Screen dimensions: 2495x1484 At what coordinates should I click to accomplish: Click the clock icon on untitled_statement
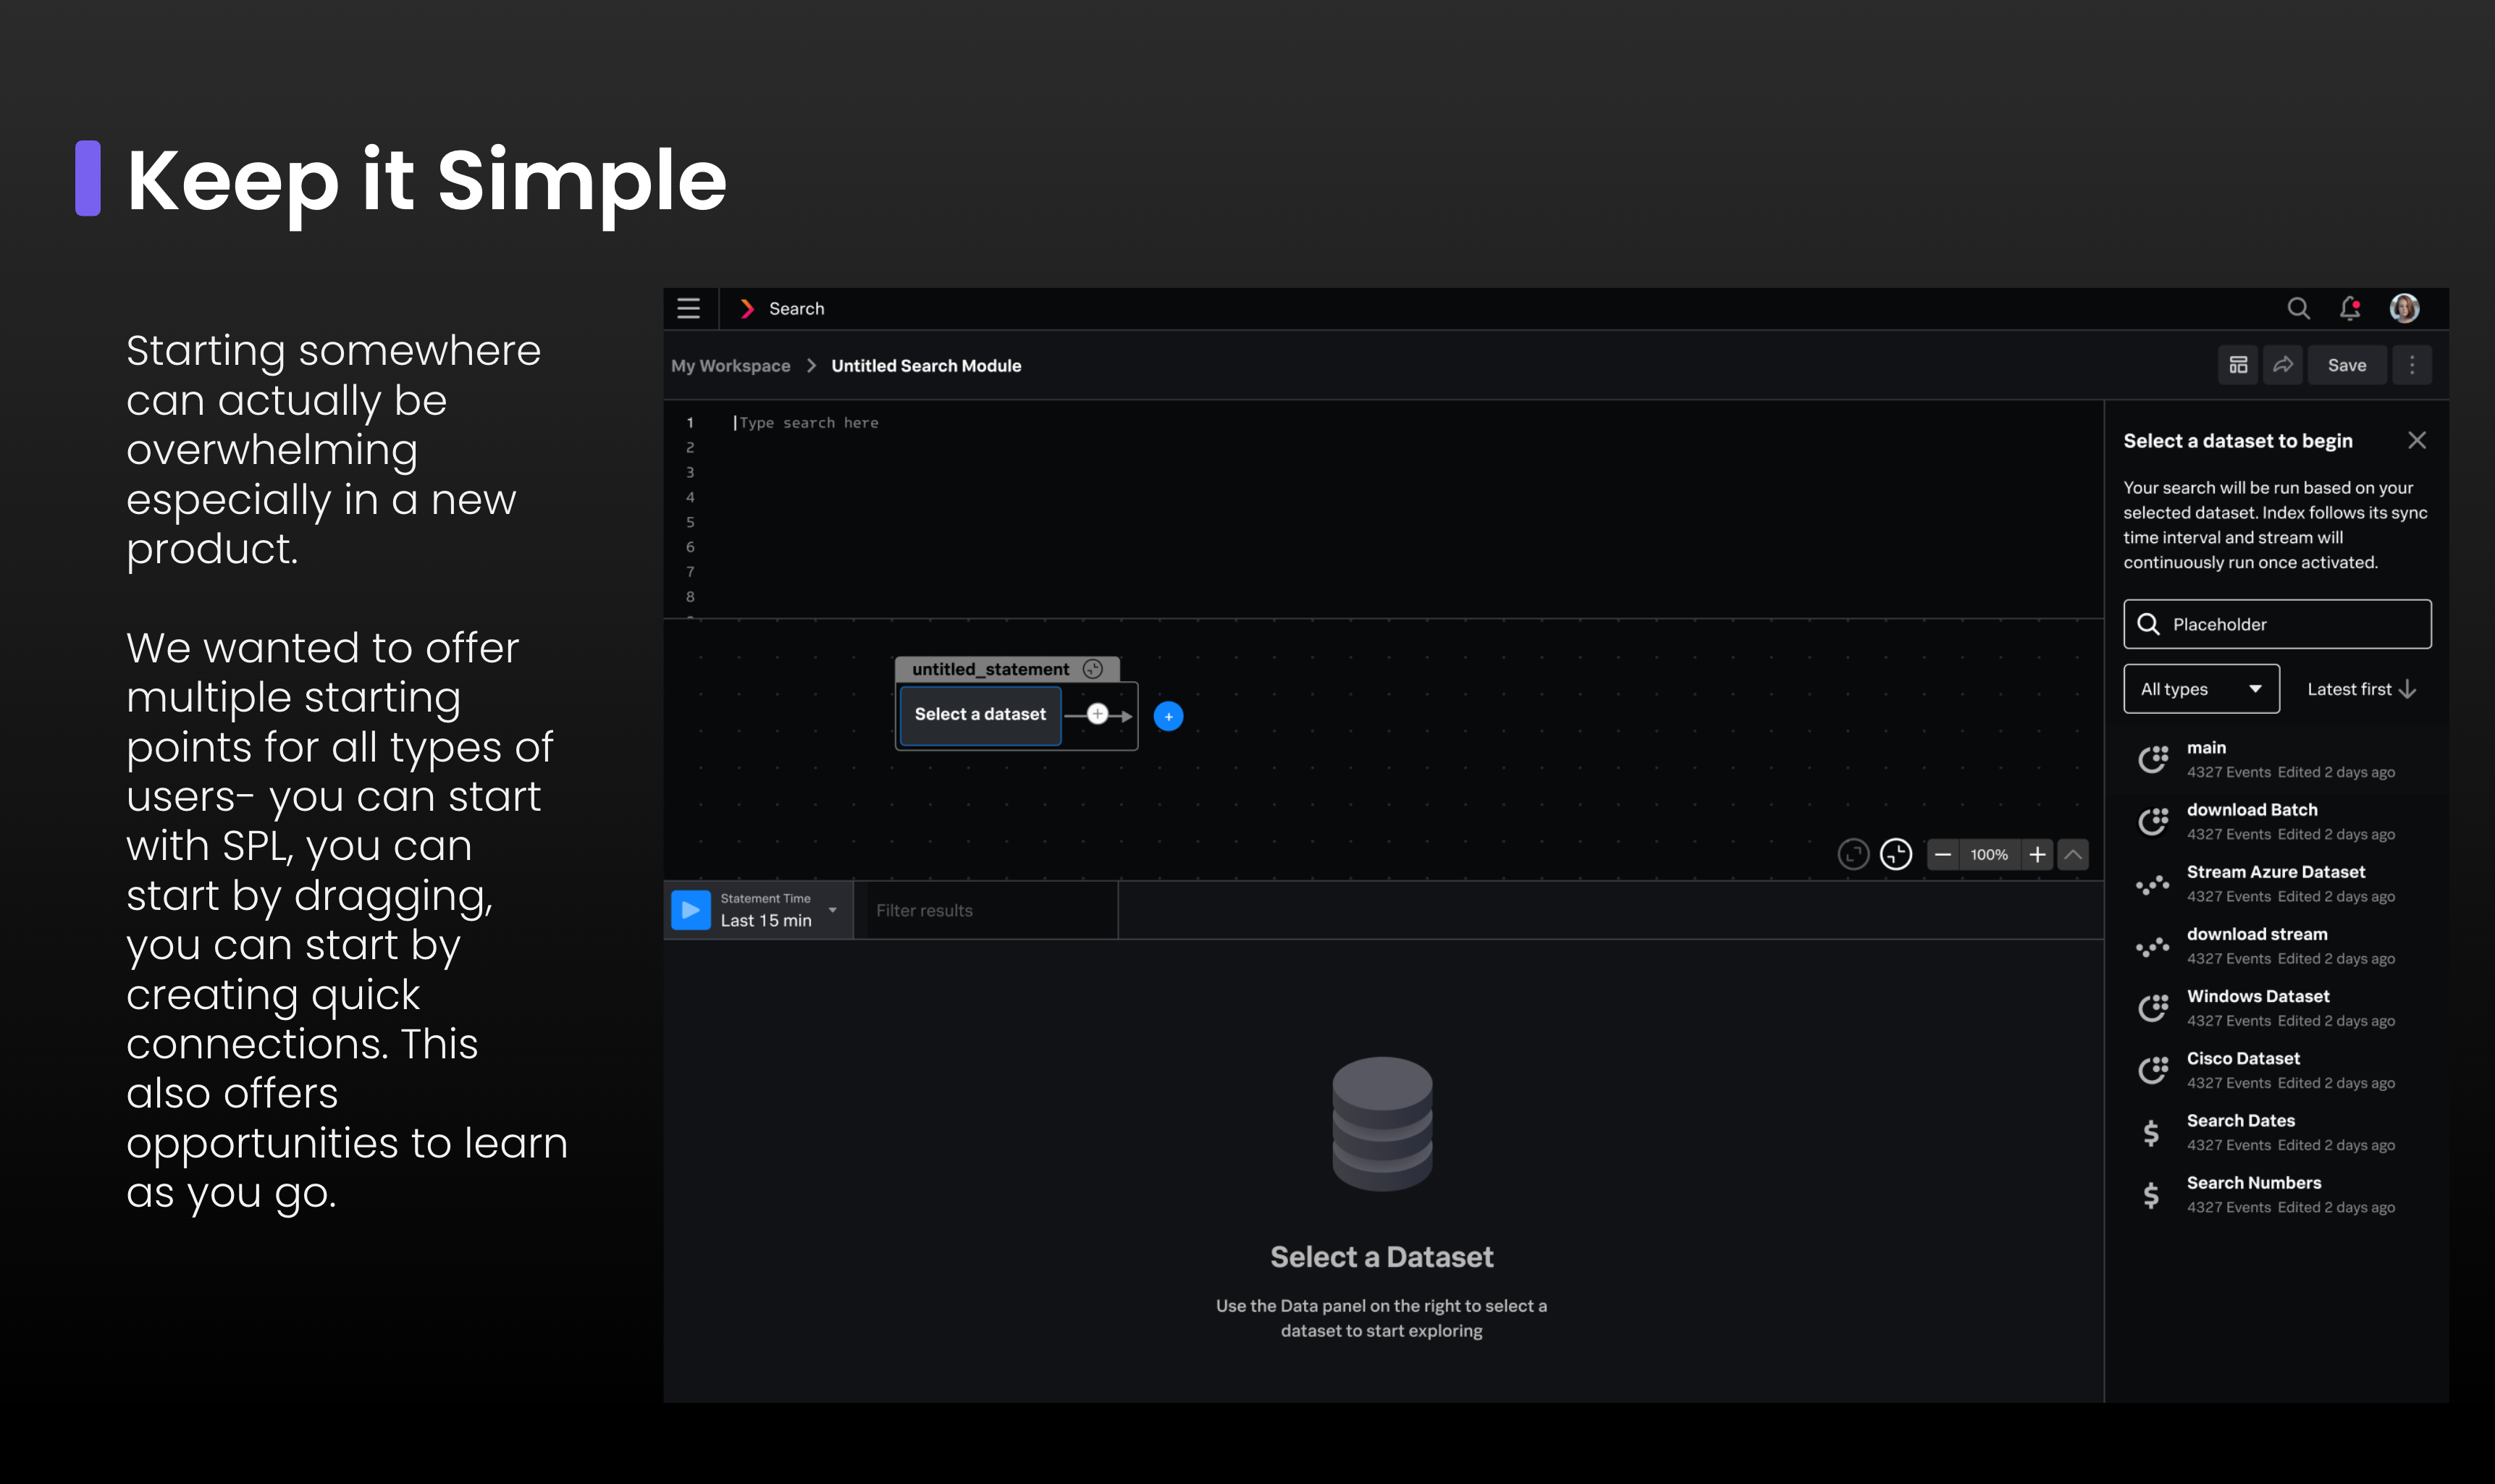coord(1093,669)
